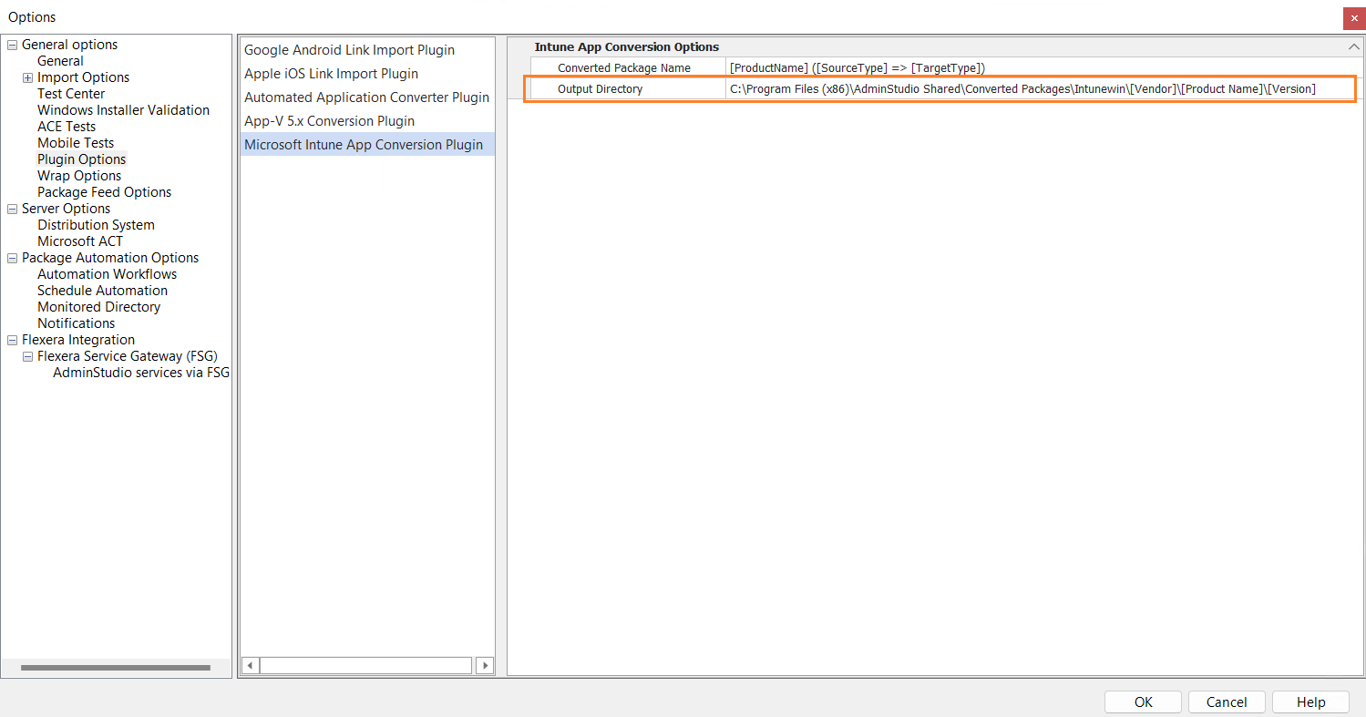The image size is (1366, 717).
Task: Collapse the Flexera Integration node
Action: tap(13, 340)
